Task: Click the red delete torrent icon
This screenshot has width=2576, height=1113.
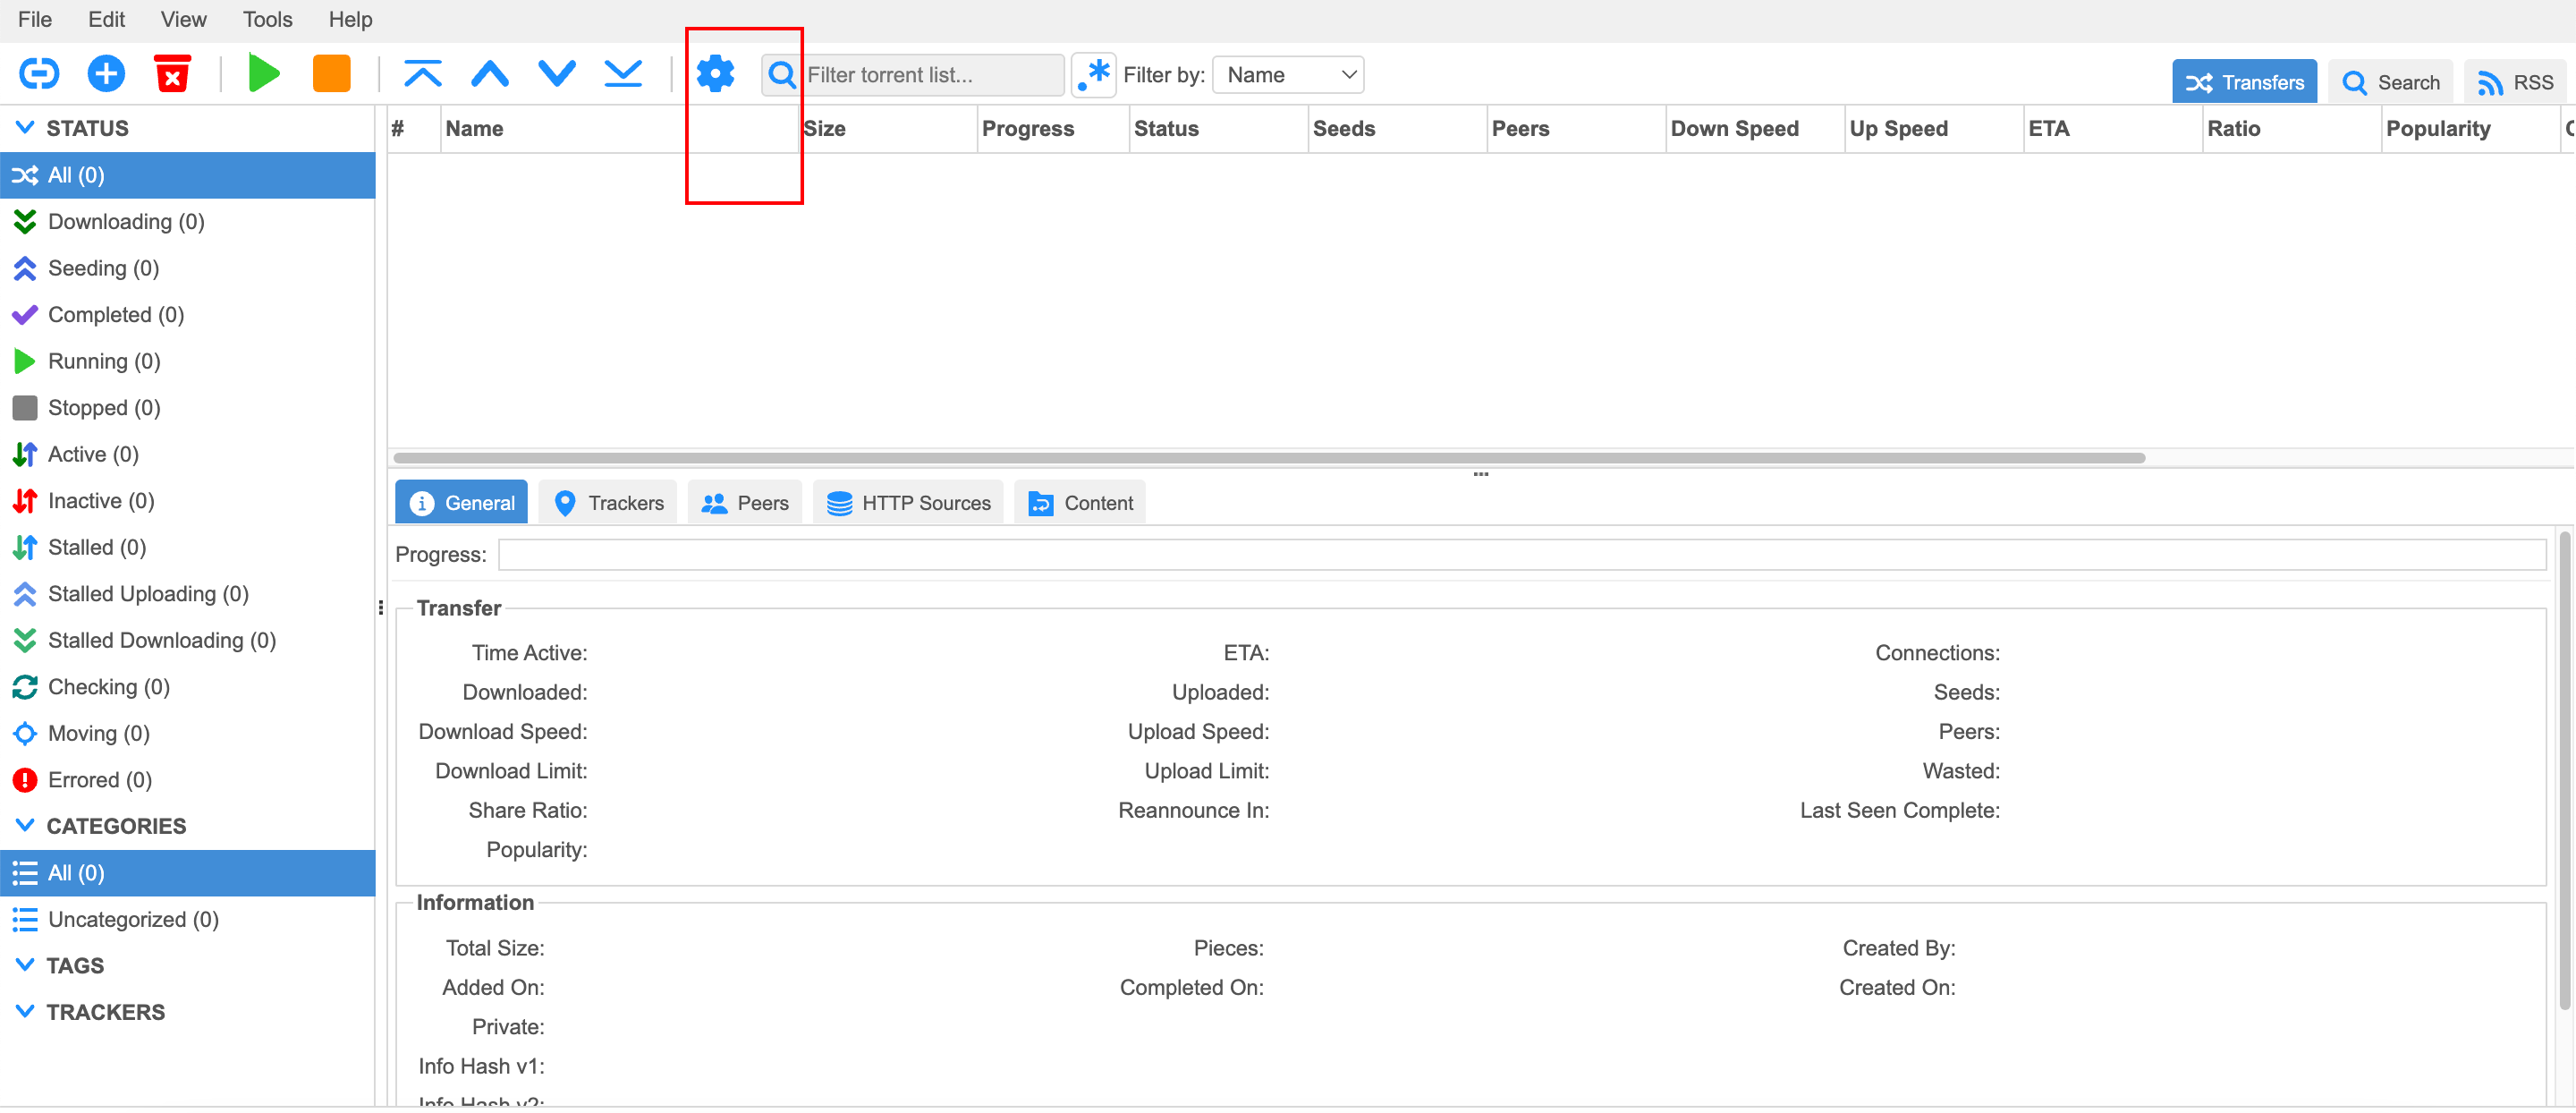Action: click(x=172, y=74)
